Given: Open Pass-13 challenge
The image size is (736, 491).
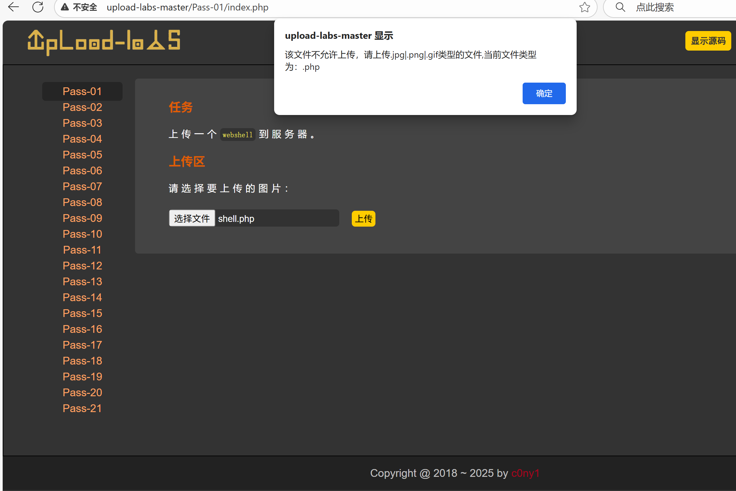Looking at the screenshot, I should coord(82,282).
